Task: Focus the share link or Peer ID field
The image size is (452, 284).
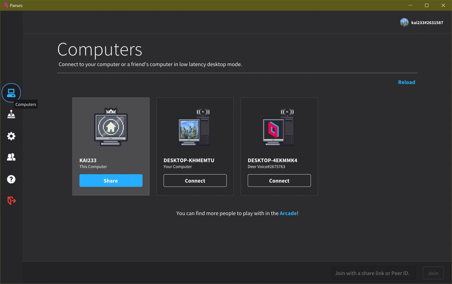Action: (373, 273)
